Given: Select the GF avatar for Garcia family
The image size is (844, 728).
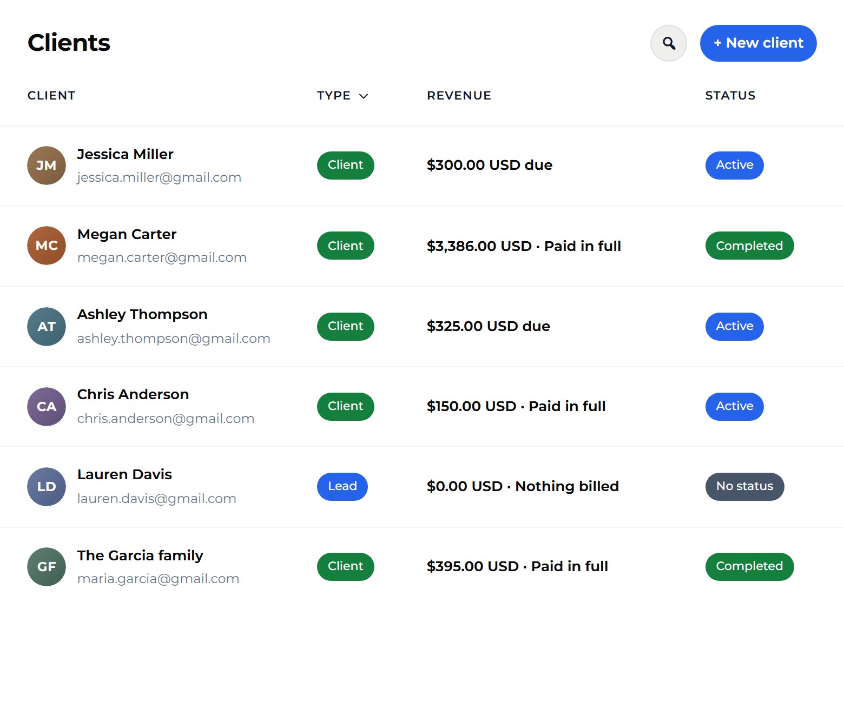Looking at the screenshot, I should point(47,567).
